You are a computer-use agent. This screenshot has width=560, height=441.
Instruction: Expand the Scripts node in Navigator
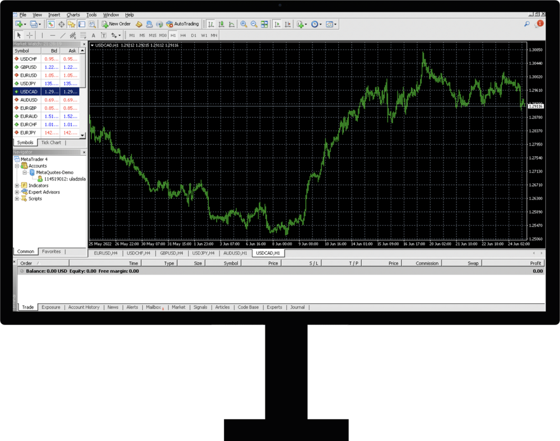click(16, 198)
